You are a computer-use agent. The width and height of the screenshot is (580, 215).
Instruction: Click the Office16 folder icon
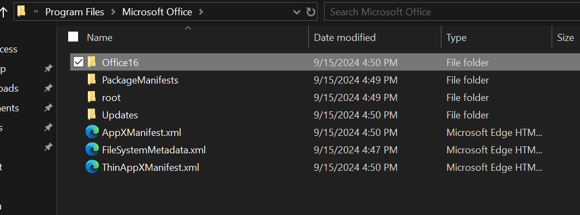pyautogui.click(x=91, y=62)
